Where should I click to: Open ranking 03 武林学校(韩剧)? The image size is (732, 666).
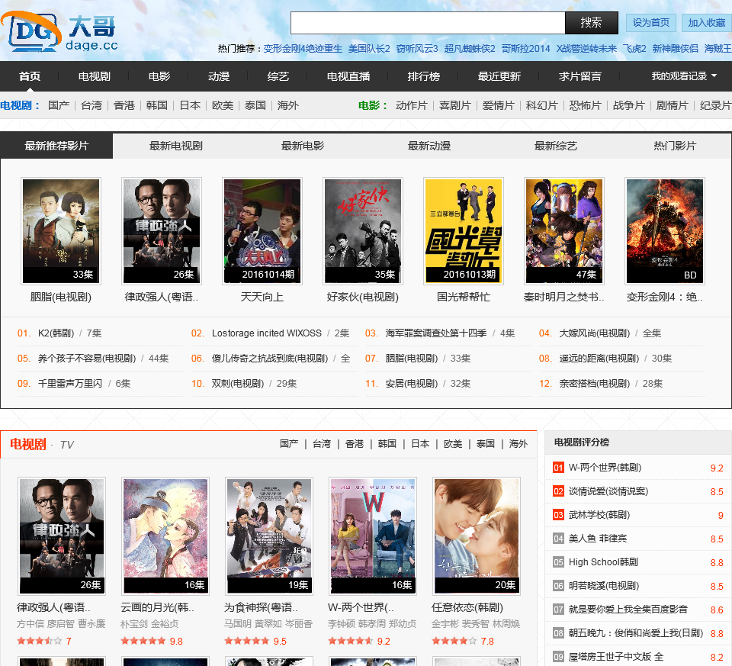599,515
